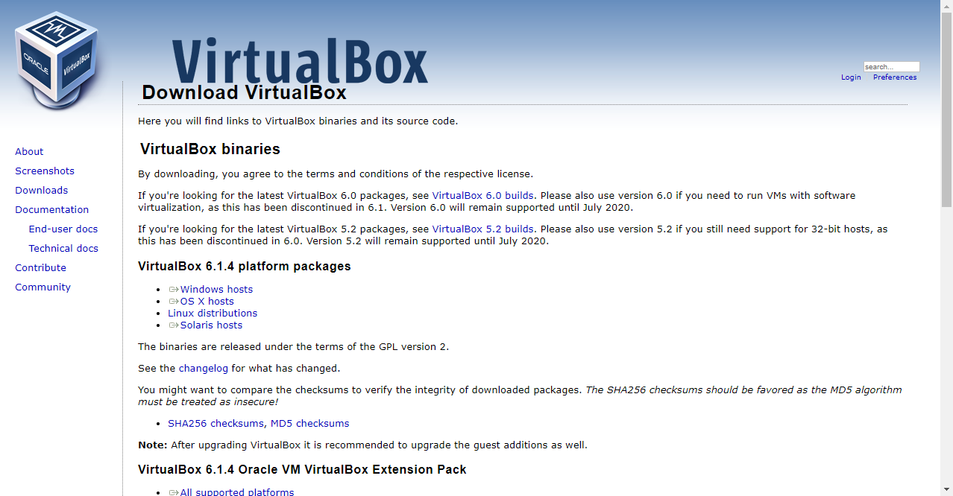
Task: Go to Screenshots in the sidebar
Action: (x=45, y=171)
